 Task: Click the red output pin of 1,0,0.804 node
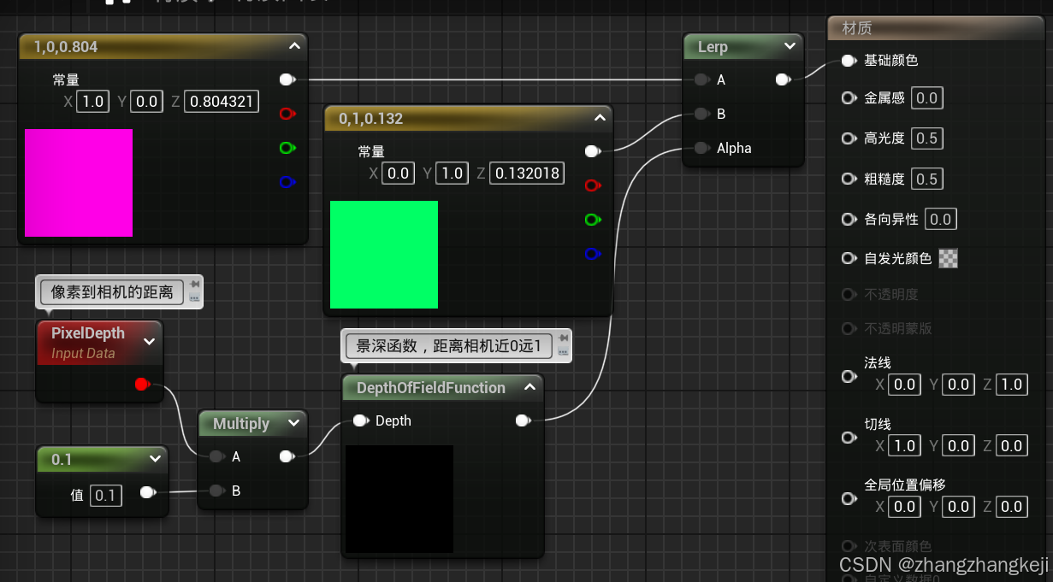[287, 114]
